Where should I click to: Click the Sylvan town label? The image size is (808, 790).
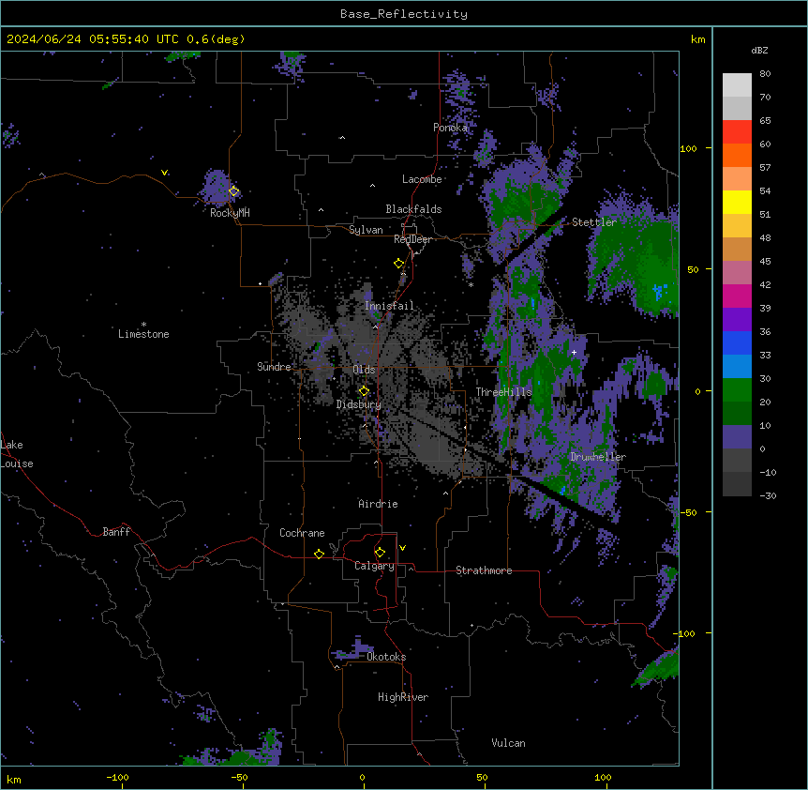(366, 230)
